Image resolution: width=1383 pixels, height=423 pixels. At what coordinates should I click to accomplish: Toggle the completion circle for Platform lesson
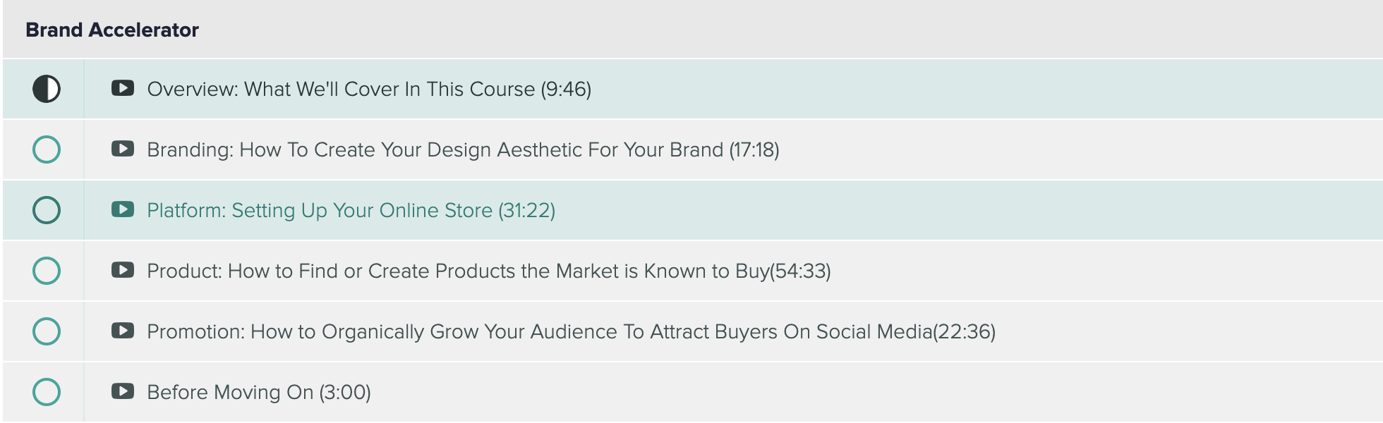(x=47, y=210)
